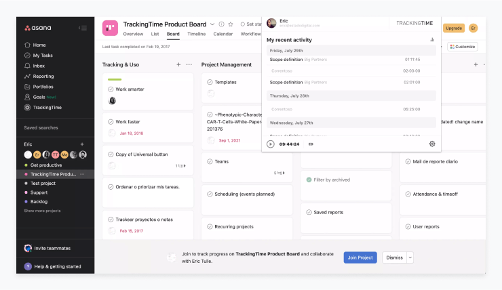
Task: Open Goals in the sidebar
Action: click(40, 97)
